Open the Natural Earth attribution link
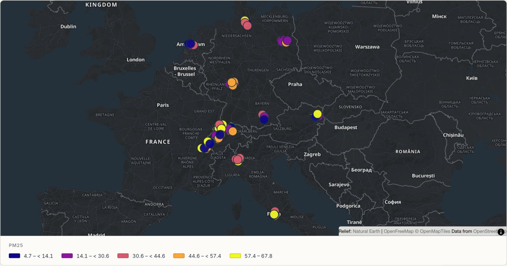The height and width of the screenshot is (266, 507). [x=366, y=231]
